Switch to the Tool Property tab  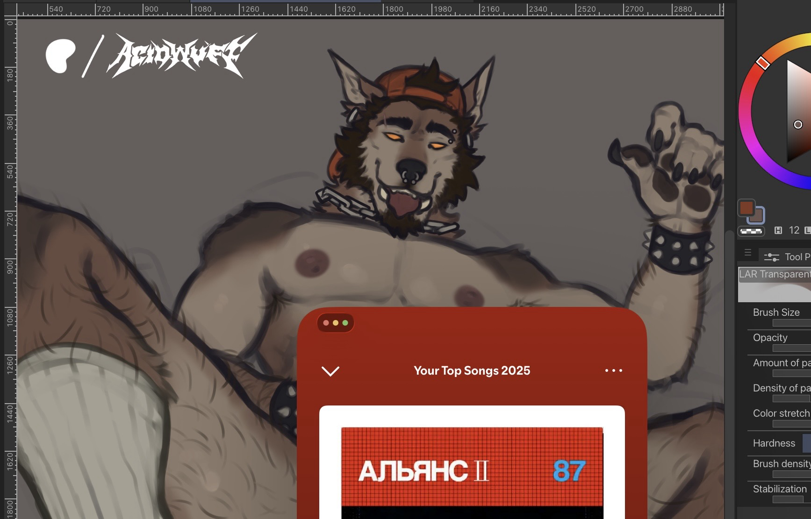coord(787,256)
